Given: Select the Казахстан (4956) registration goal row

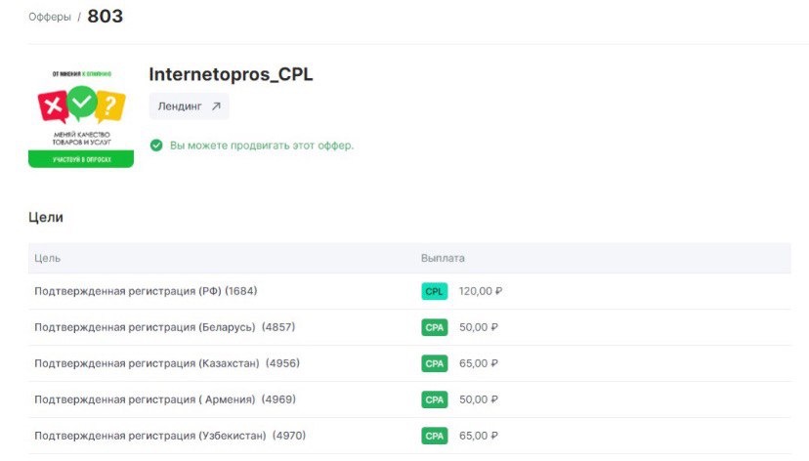Looking at the screenshot, I should 409,363.
